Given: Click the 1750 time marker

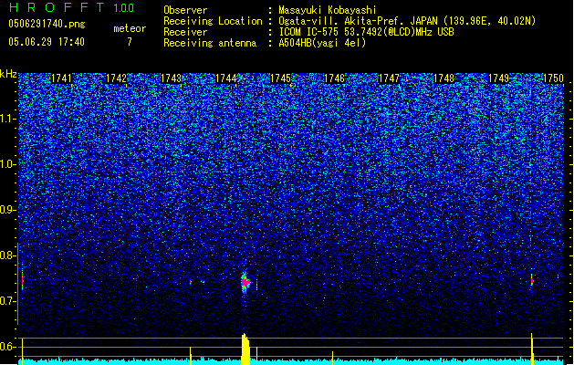Looking at the screenshot, I should point(553,78).
